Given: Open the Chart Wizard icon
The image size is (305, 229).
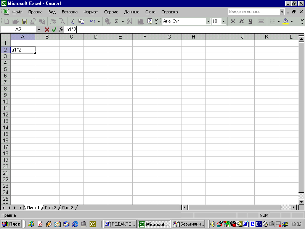Looking at the screenshot, I should [x=140, y=21].
